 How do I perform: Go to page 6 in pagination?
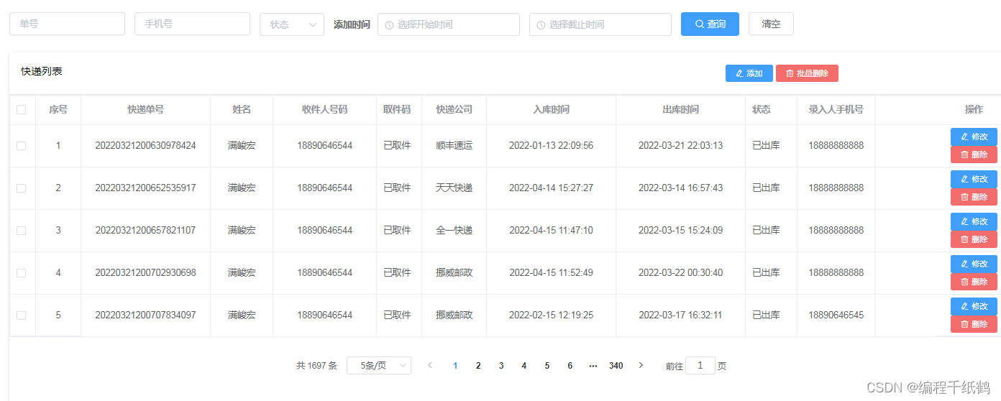pos(570,366)
